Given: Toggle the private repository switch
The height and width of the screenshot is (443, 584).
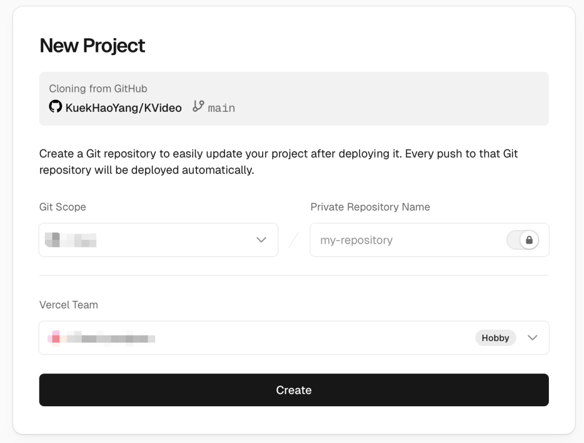Looking at the screenshot, I should pyautogui.click(x=522, y=240).
